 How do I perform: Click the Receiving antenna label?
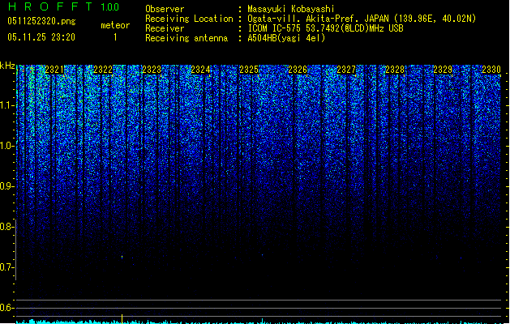pyautogui.click(x=186, y=38)
